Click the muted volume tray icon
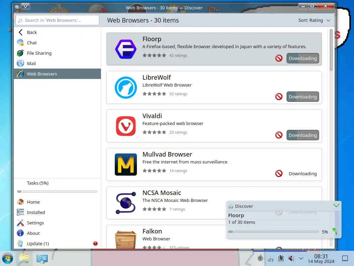Image resolution: width=354 pixels, height=266 pixels. tap(291, 258)
